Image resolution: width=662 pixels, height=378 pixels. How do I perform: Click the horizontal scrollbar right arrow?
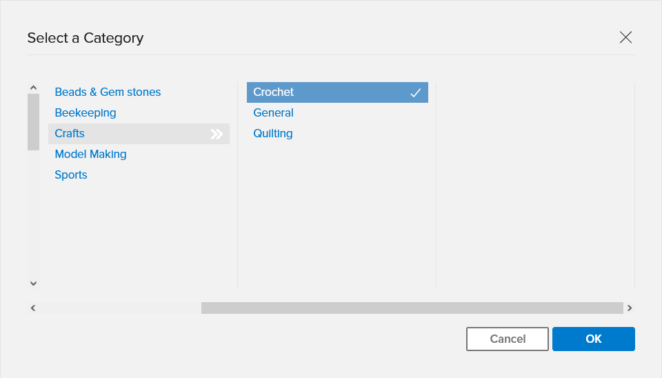click(630, 308)
